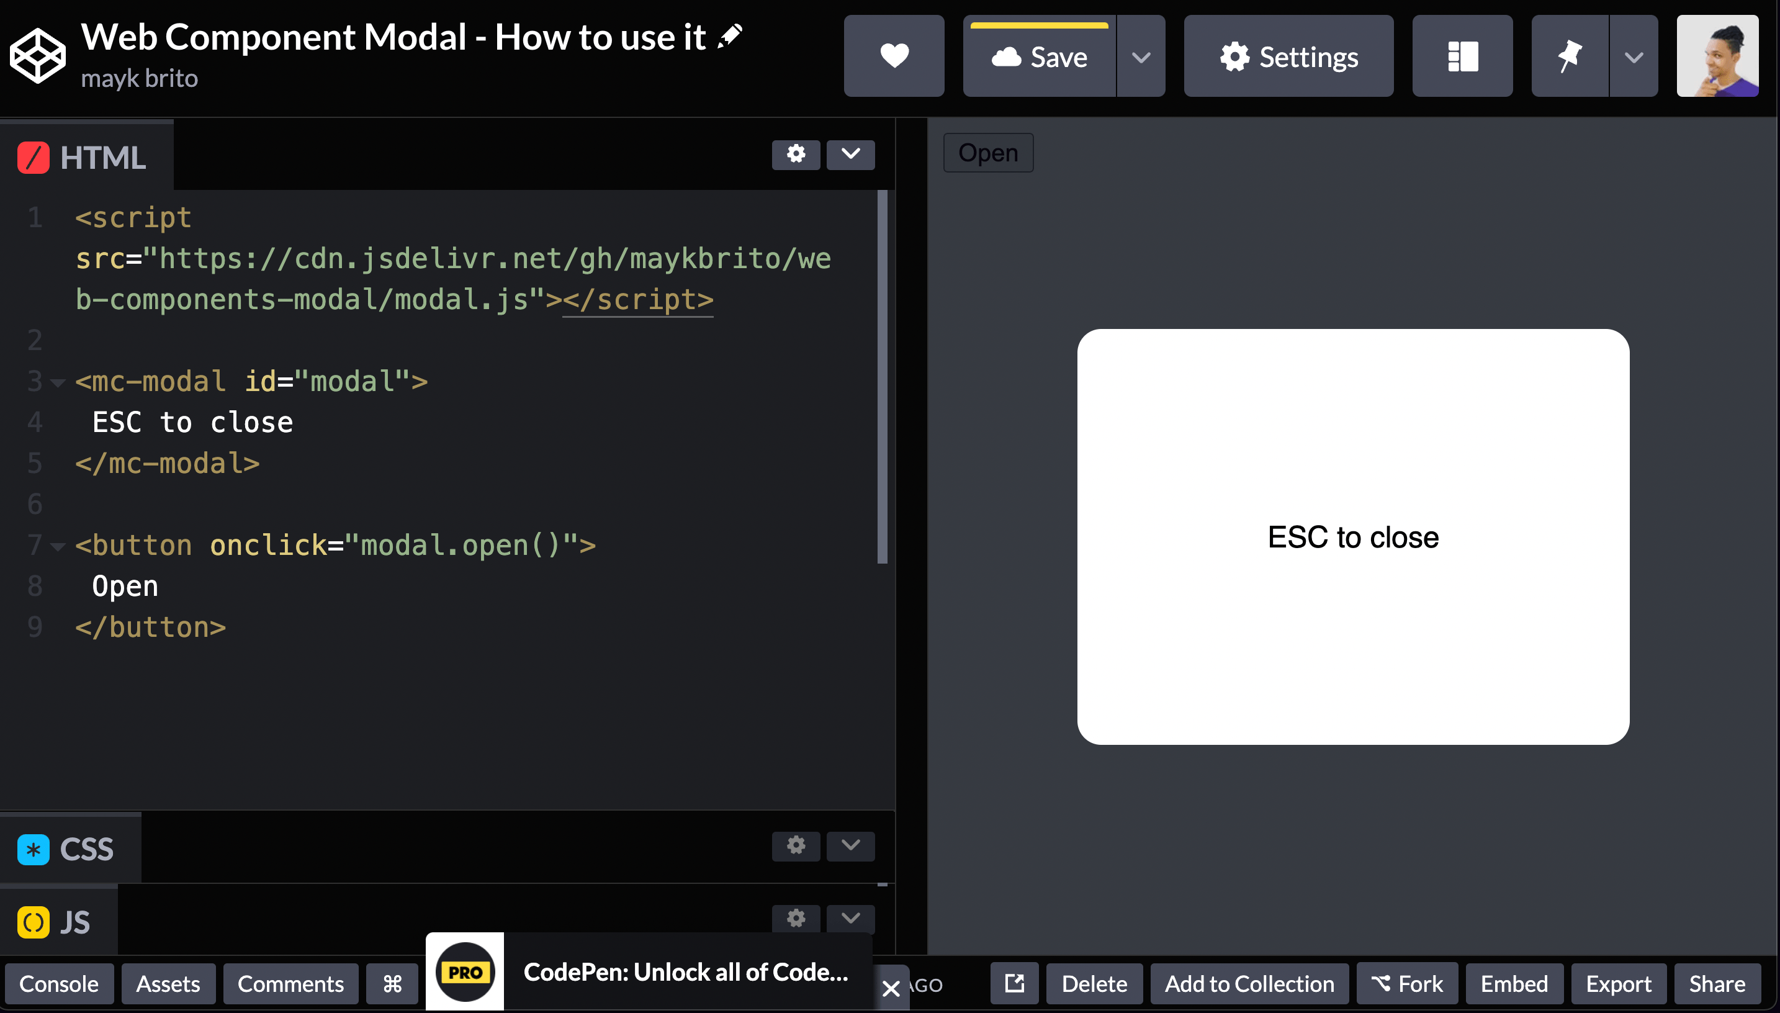Click the keyboard shortcuts command icon

tap(392, 983)
